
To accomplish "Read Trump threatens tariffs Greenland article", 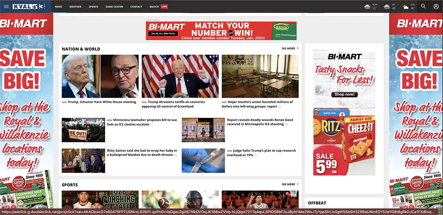I will 173,104.
